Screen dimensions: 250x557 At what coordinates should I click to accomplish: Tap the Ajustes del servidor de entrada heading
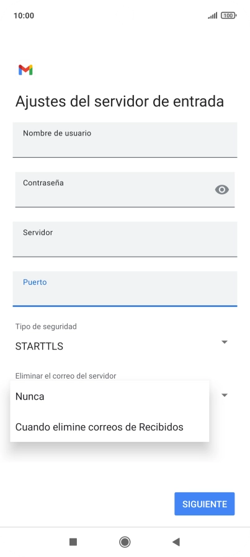pyautogui.click(x=120, y=101)
